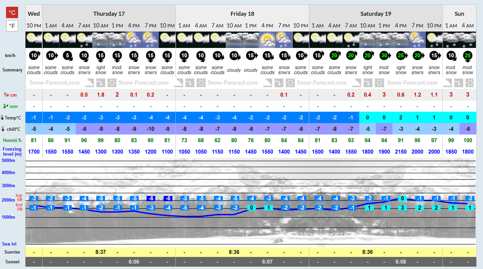Click sunset time 6:07
483x269 pixels.
click(x=267, y=262)
